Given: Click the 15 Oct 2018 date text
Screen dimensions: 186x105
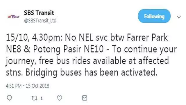Looking at the screenshot, I should coord(37,86).
